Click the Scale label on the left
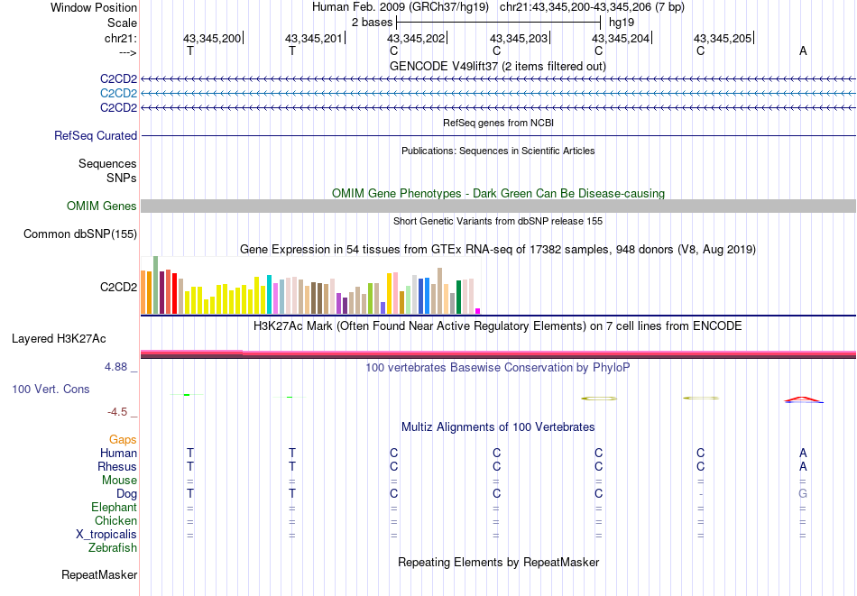 [x=122, y=23]
